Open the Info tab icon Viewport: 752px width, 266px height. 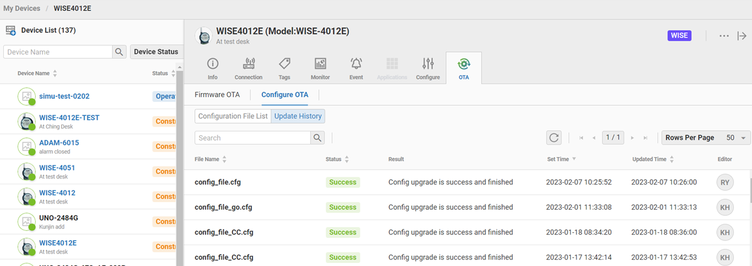(x=212, y=68)
